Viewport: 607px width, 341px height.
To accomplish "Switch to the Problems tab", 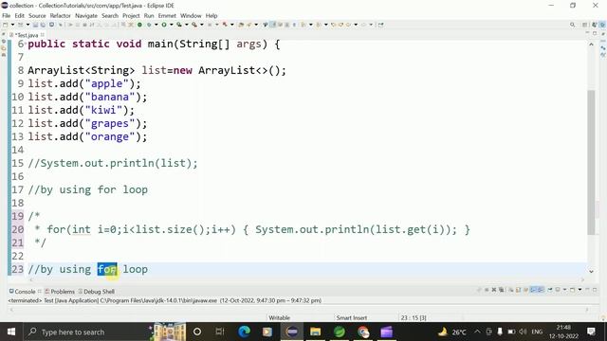I will (x=60, y=292).
